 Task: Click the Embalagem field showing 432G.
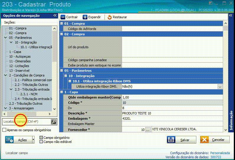[172, 119]
